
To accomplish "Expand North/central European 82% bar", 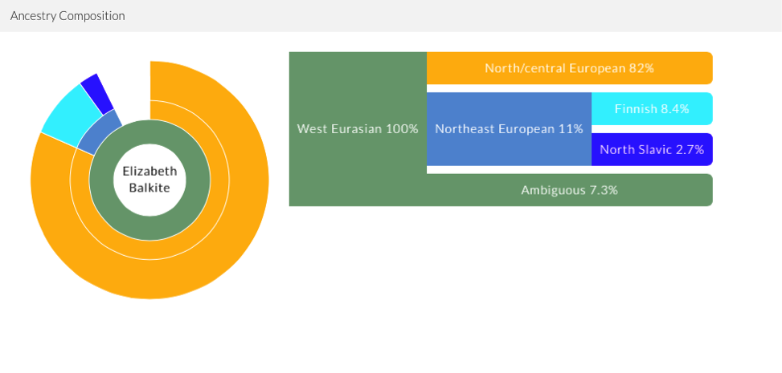I will click(x=569, y=68).
